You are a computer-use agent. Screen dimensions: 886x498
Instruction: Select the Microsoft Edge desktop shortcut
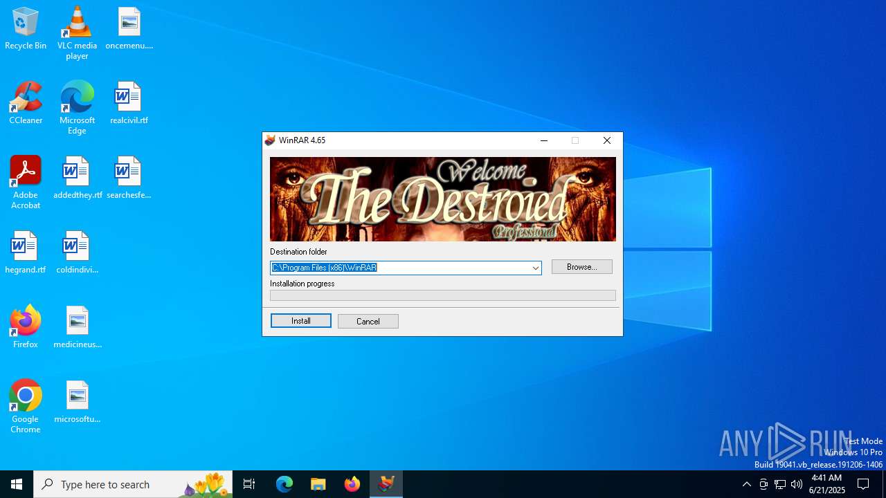77,108
